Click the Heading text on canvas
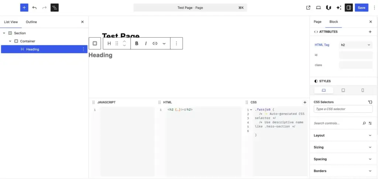The image size is (378, 179). (100, 55)
